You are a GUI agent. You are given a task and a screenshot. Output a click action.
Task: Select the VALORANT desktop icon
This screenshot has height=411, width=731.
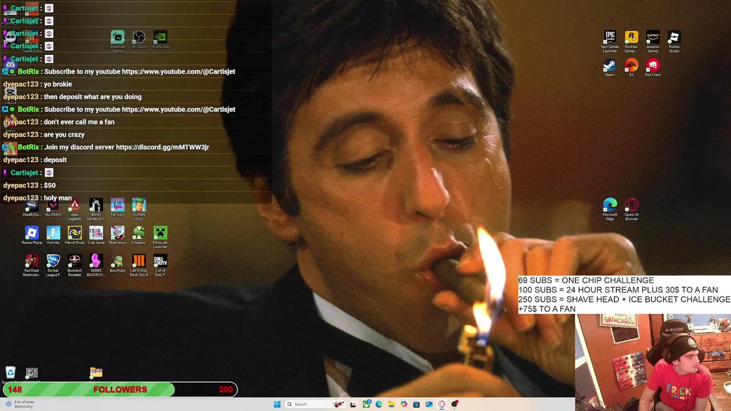[x=53, y=208]
